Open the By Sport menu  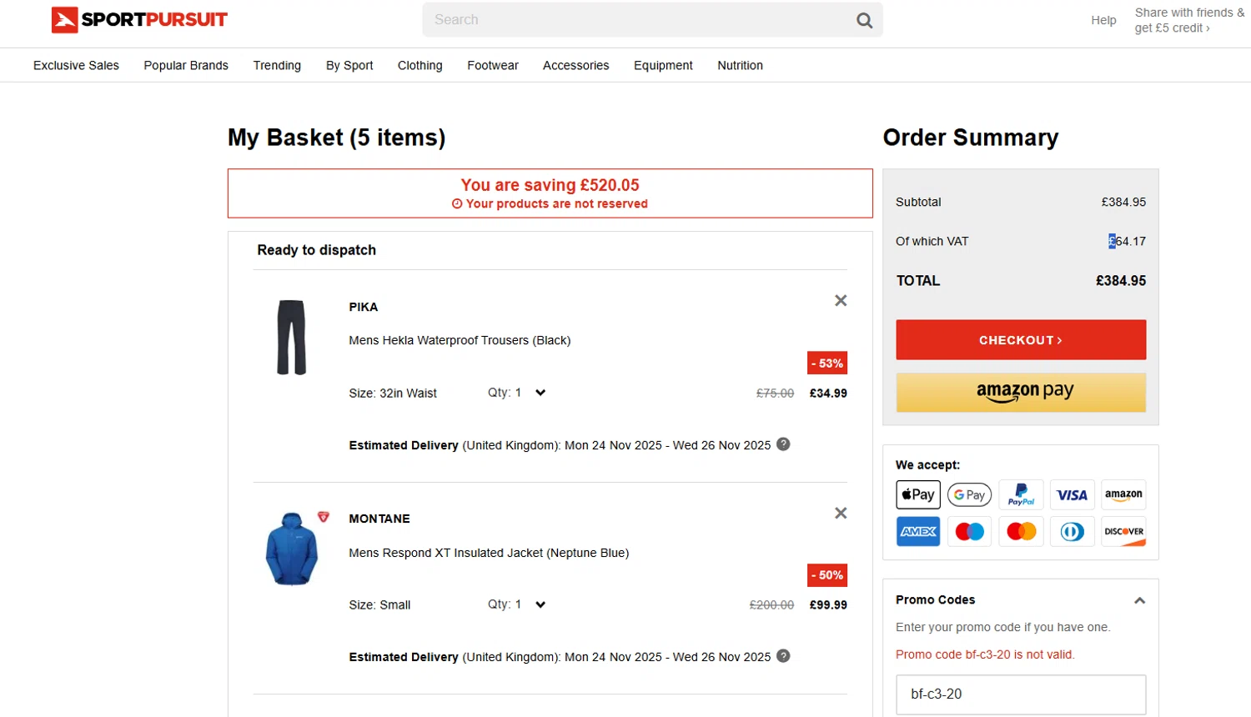click(x=349, y=65)
